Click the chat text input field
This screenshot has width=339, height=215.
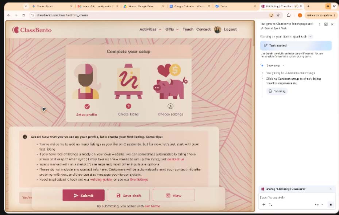coord(296,197)
